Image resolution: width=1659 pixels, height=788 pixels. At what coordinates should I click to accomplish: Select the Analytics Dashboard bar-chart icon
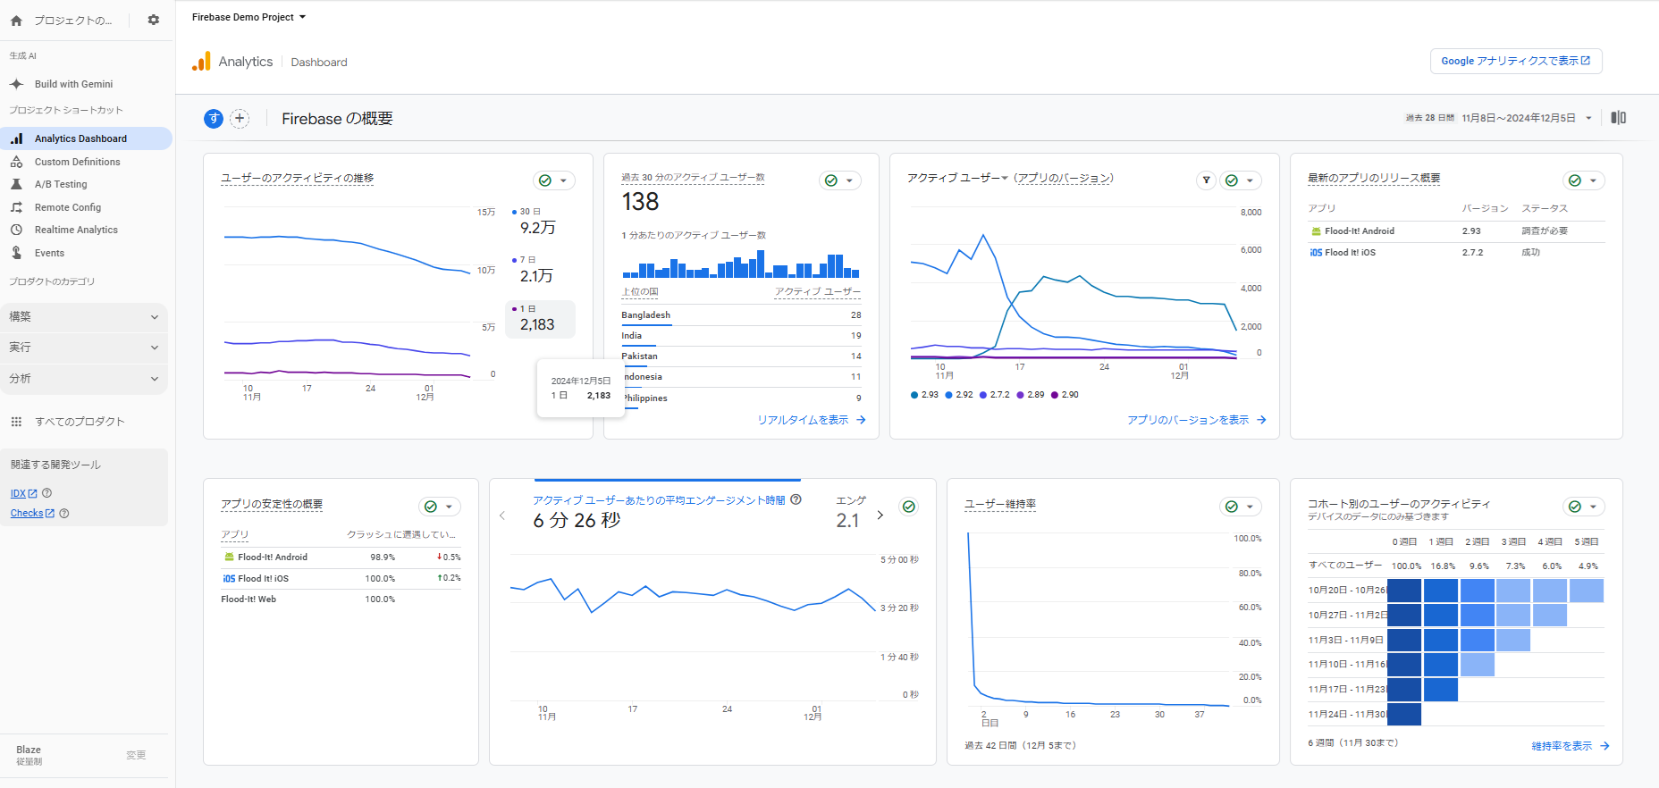[16, 138]
